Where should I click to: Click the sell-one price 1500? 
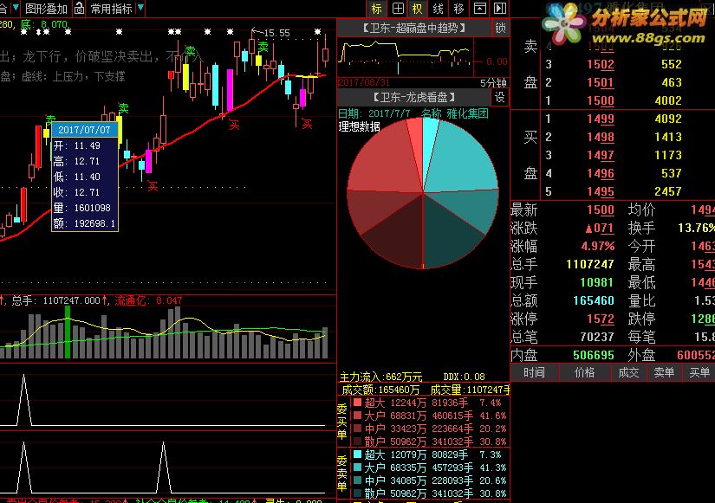click(x=601, y=100)
